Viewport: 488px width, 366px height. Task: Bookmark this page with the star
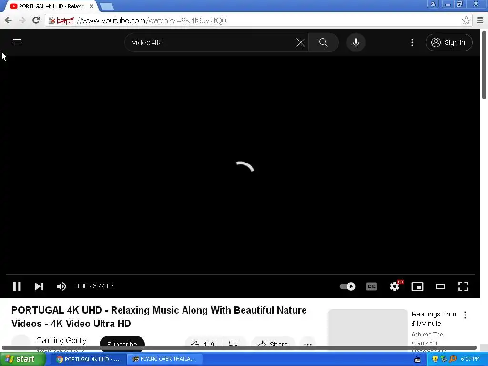pos(466,20)
